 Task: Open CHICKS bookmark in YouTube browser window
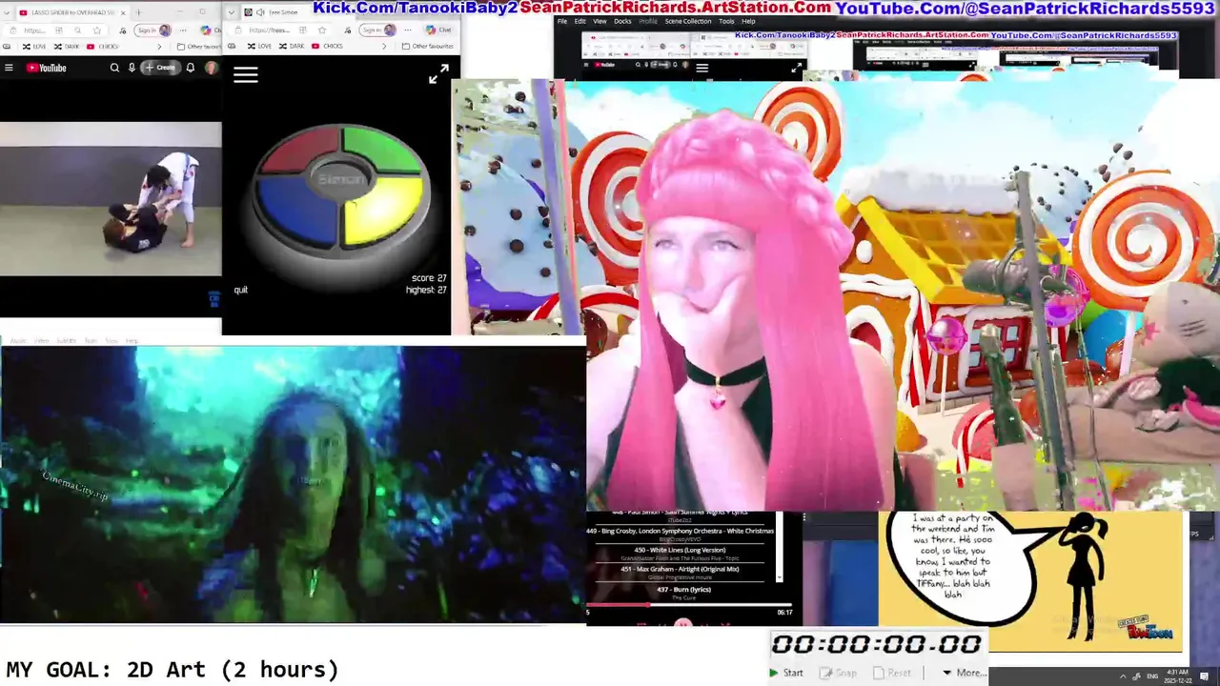point(103,46)
